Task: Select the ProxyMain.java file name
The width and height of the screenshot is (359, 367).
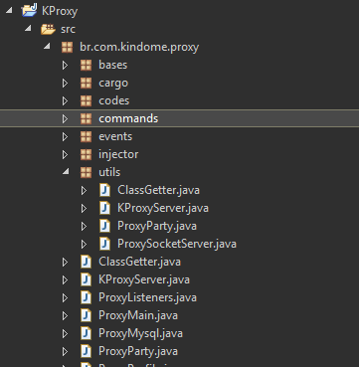Action: click(138, 316)
